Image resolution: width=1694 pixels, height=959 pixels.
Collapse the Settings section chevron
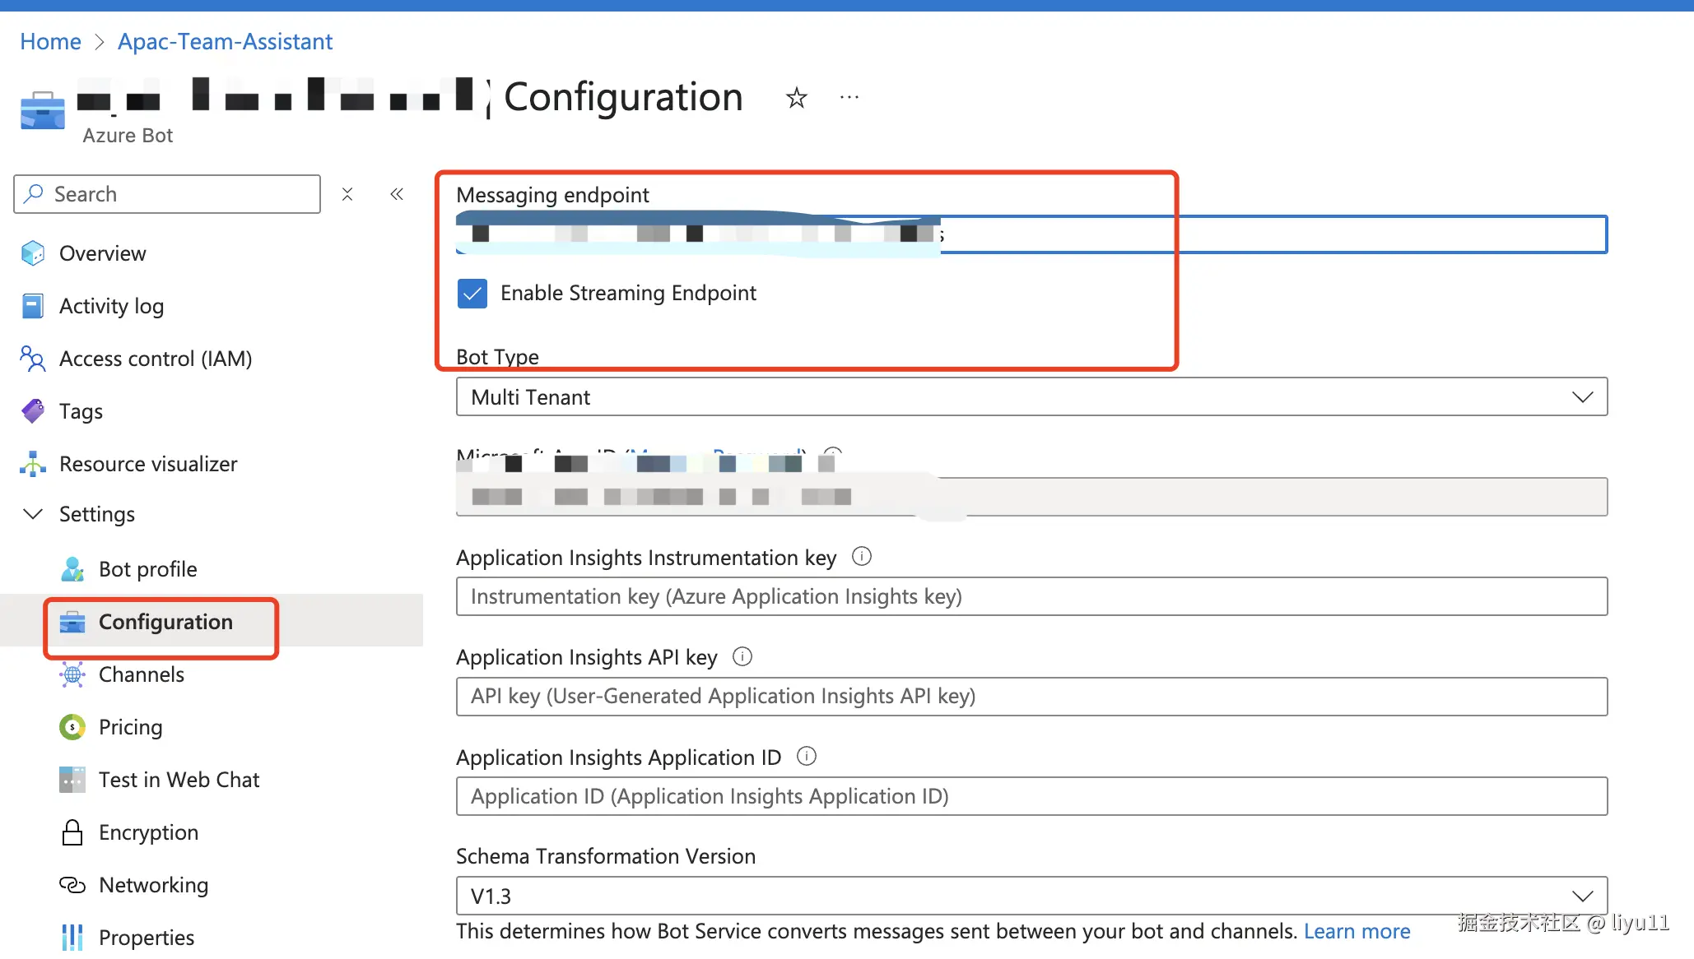tap(33, 514)
